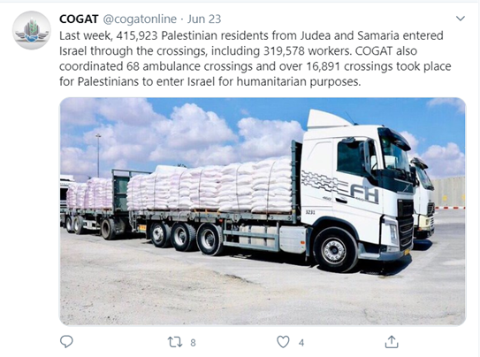Open the COGAT display name profile link
The width and height of the screenshot is (480, 357).
point(79,19)
